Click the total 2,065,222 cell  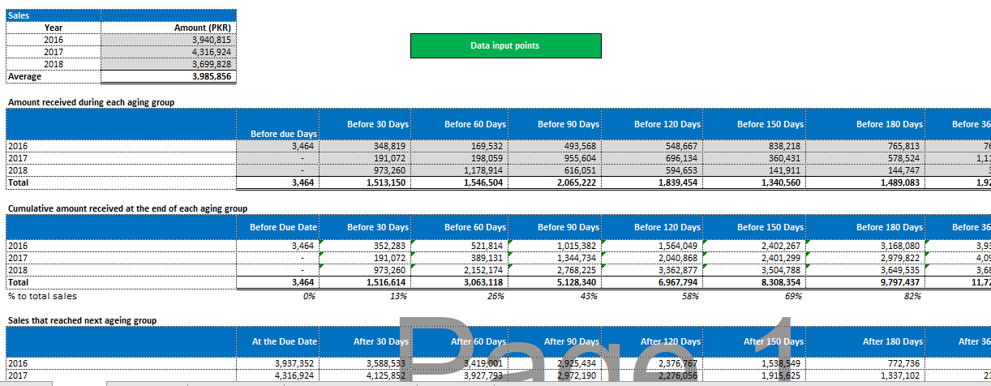pos(556,183)
